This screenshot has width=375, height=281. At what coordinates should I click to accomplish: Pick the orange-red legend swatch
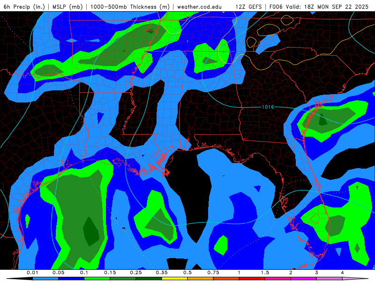pyautogui.click(x=226, y=279)
